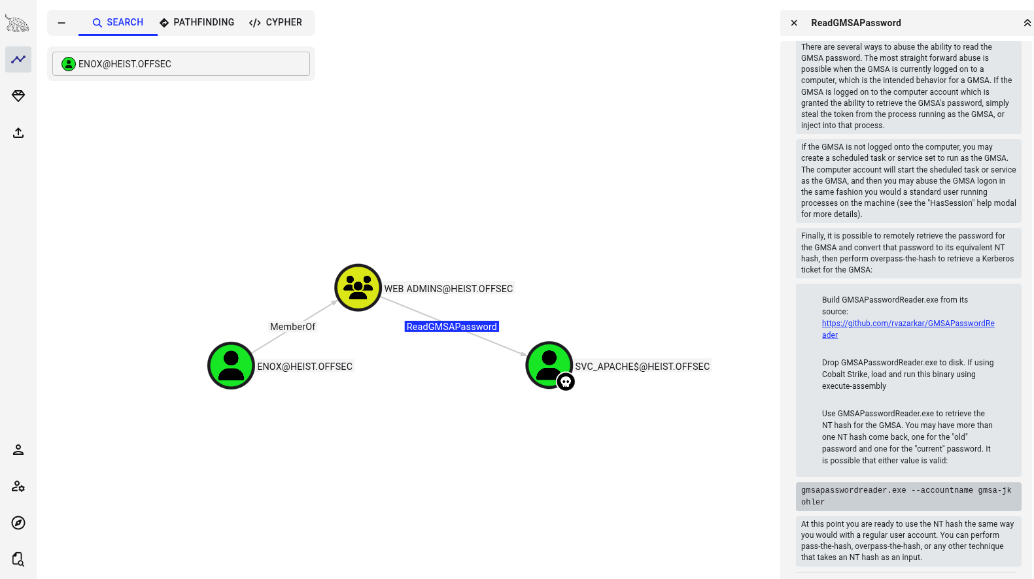Image resolution: width=1034 pixels, height=579 pixels.
Task: Open Group Management diamond icon
Action: click(x=18, y=96)
